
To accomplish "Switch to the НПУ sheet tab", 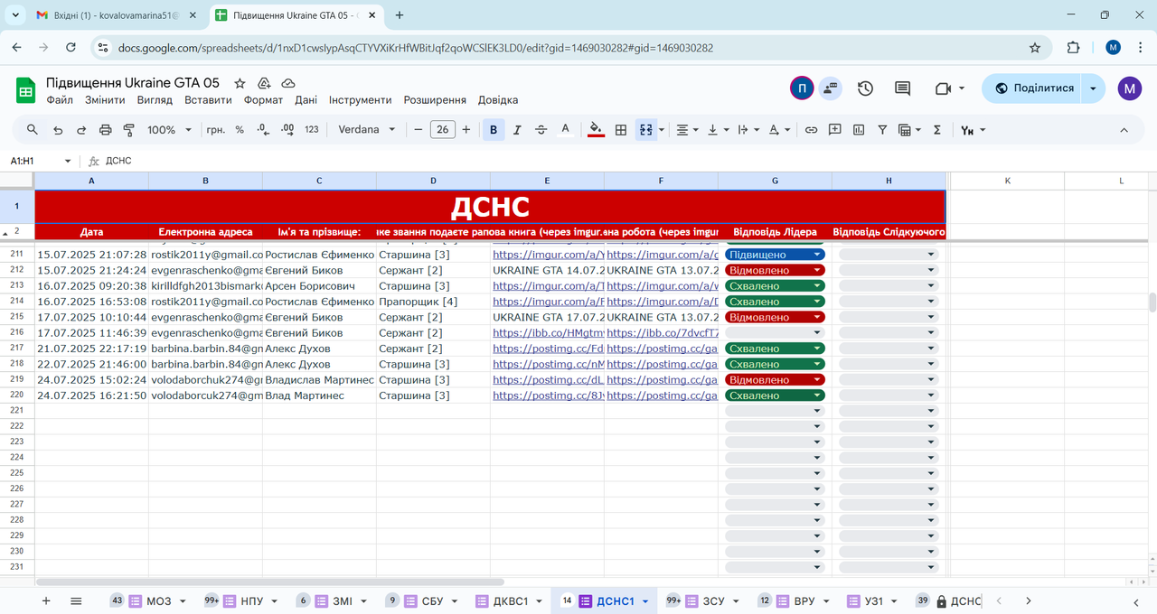I will pos(253,600).
